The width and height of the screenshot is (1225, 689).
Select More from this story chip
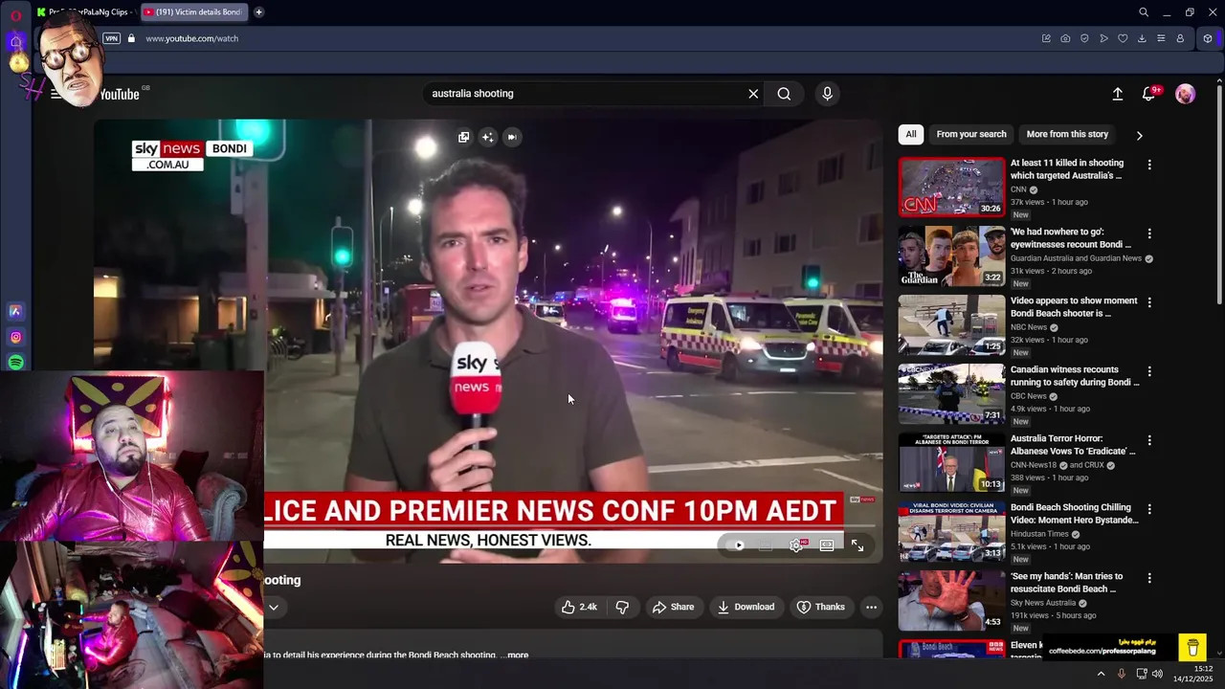pos(1067,135)
